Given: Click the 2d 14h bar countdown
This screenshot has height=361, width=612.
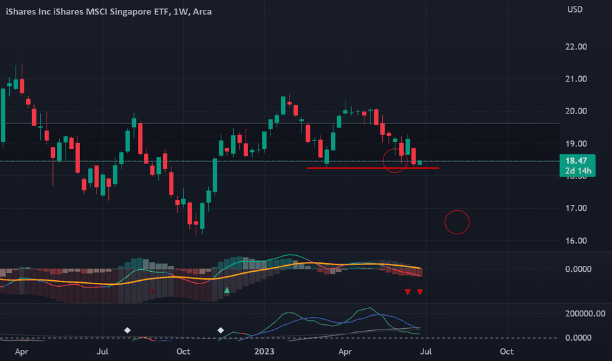Looking at the screenshot, I should click(x=578, y=171).
